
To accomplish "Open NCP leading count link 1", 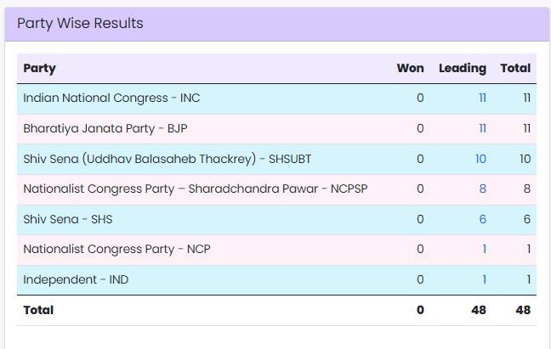I will pyautogui.click(x=485, y=249).
